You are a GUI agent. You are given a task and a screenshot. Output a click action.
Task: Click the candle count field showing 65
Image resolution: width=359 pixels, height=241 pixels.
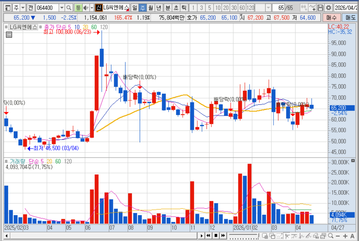(x=278, y=8)
